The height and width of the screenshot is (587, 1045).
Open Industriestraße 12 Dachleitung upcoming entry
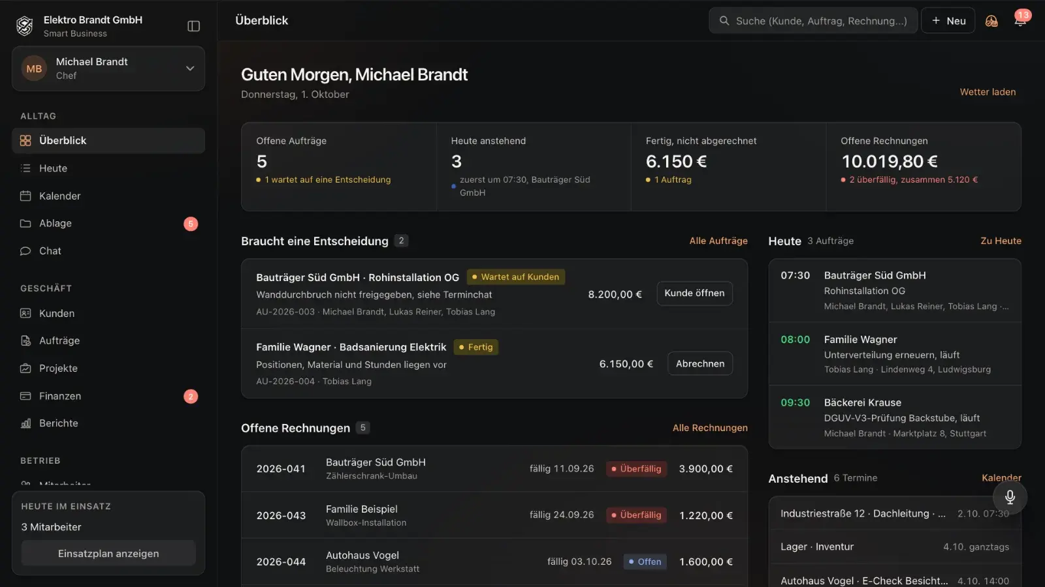click(x=895, y=513)
